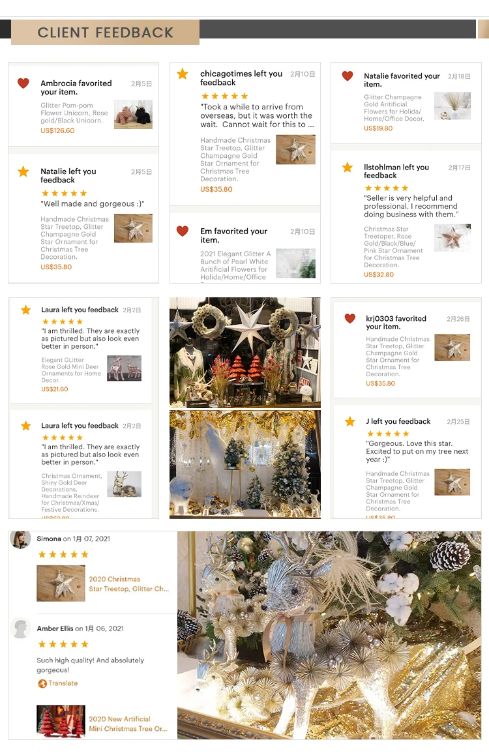Click the Client Feedback header banner
Screen dimensions: 489x755
pyautogui.click(x=106, y=32)
